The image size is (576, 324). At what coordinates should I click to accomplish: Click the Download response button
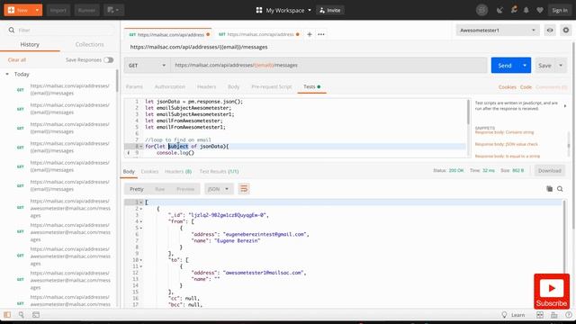pyautogui.click(x=550, y=171)
